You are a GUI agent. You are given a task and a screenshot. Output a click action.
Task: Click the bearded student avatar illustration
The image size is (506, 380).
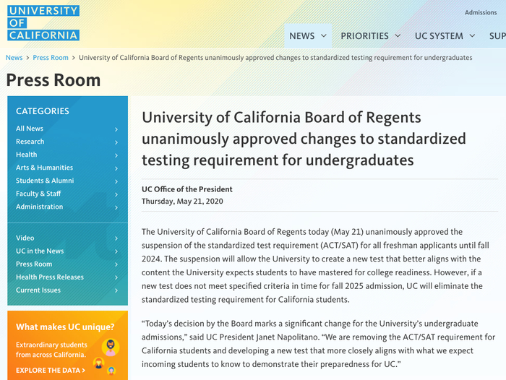coord(111,347)
